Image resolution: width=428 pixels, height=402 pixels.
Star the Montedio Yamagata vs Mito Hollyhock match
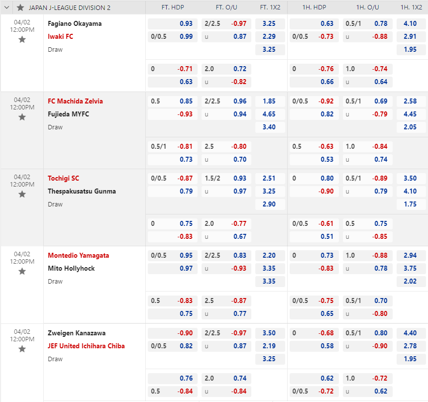pos(22,272)
